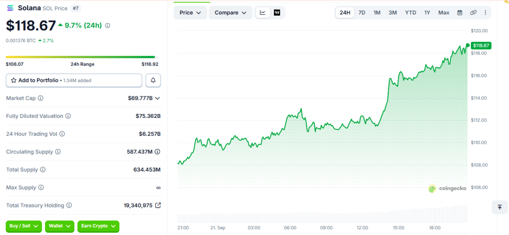509x235 pixels.
Task: Show Total Supply info icon
Action: pyautogui.click(x=42, y=169)
